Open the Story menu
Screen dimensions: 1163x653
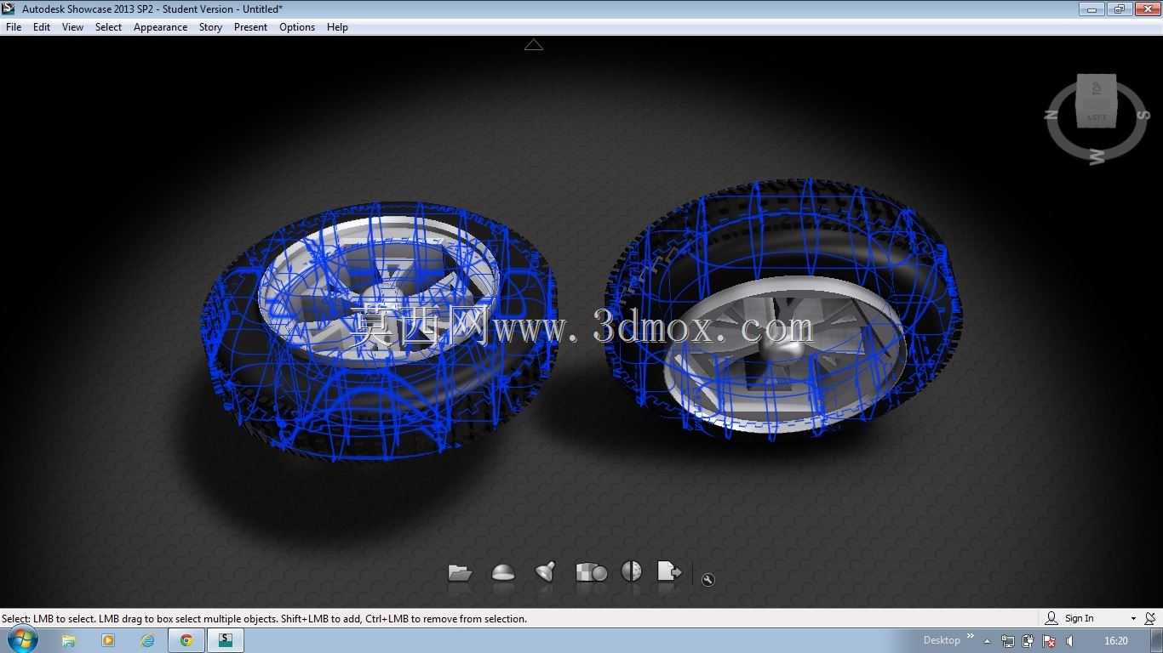(x=210, y=27)
